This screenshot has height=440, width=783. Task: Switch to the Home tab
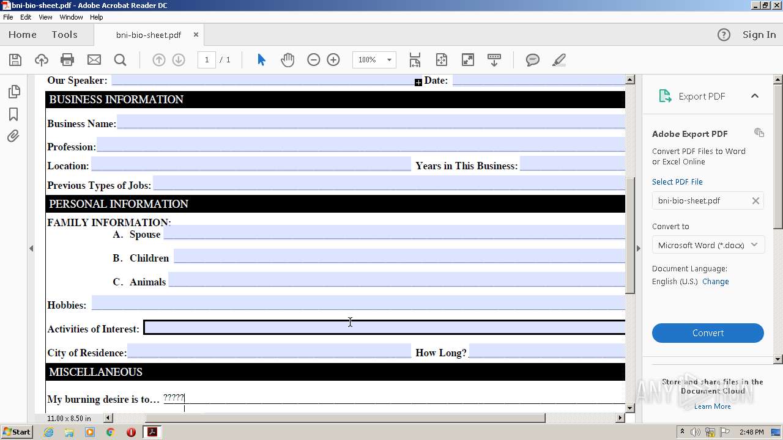[23, 35]
